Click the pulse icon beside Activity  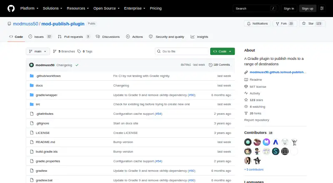coord(246,93)
